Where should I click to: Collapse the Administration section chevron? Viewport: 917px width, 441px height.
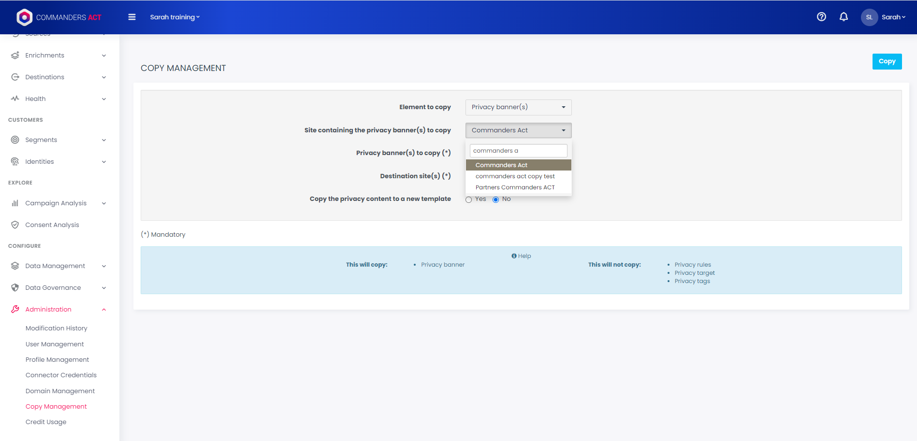point(104,310)
